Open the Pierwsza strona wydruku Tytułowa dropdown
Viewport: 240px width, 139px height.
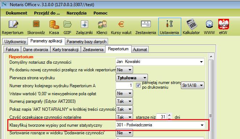click(x=132, y=78)
